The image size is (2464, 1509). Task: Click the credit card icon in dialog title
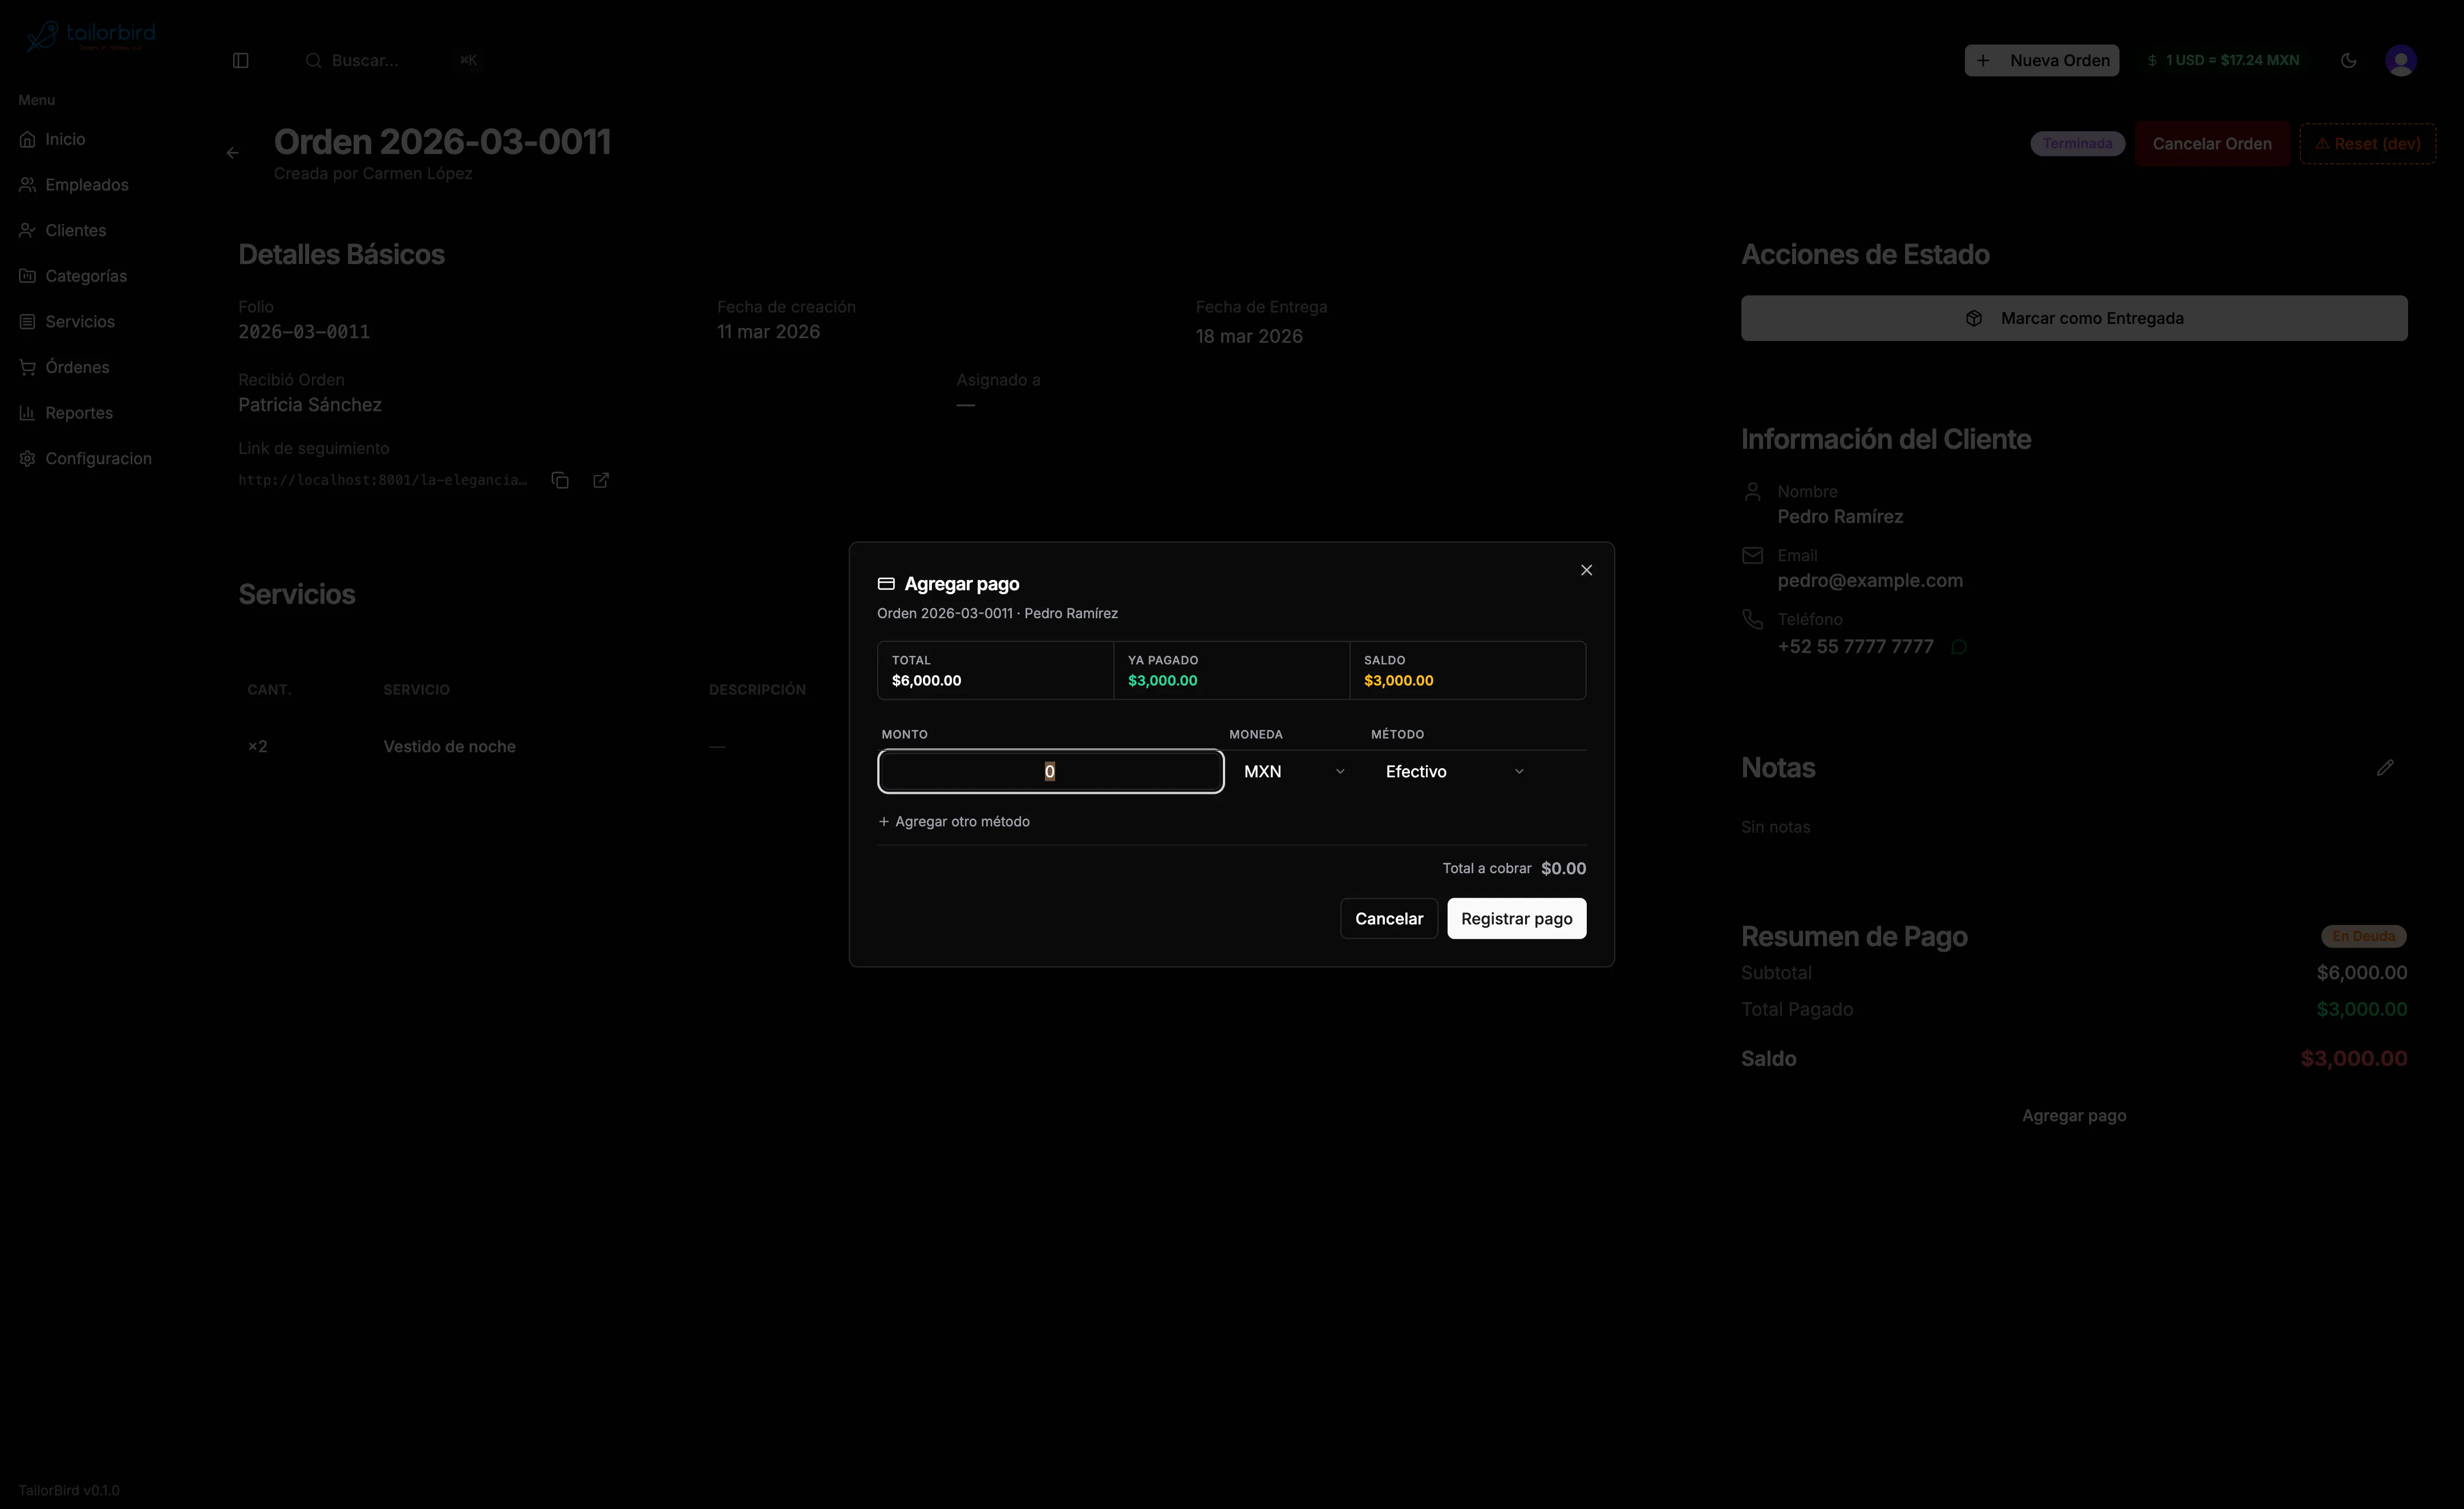tap(886, 584)
